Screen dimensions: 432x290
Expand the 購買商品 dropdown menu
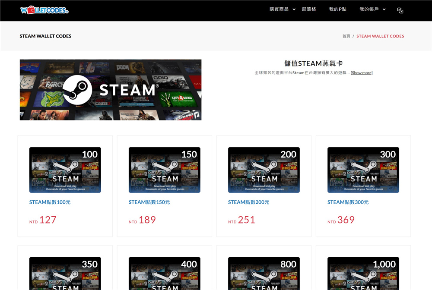pos(283,9)
